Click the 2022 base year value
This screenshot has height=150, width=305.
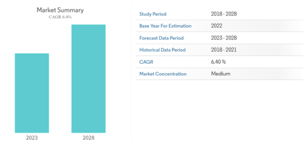coord(216,26)
